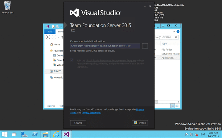The image size is (222, 138).
Task: Click into the installation location path field
Action: (x=105, y=46)
